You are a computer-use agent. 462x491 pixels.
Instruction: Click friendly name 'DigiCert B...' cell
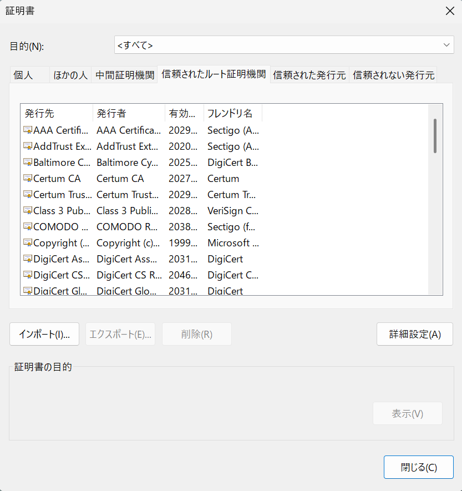click(x=233, y=163)
